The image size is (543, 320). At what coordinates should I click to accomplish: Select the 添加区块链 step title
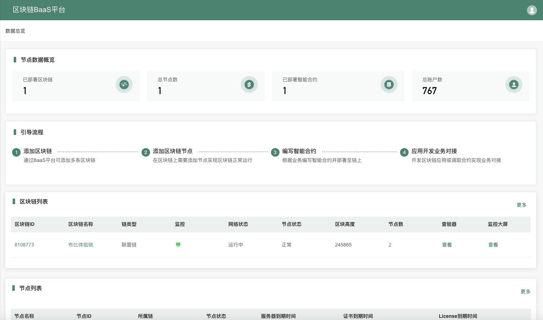coord(38,151)
